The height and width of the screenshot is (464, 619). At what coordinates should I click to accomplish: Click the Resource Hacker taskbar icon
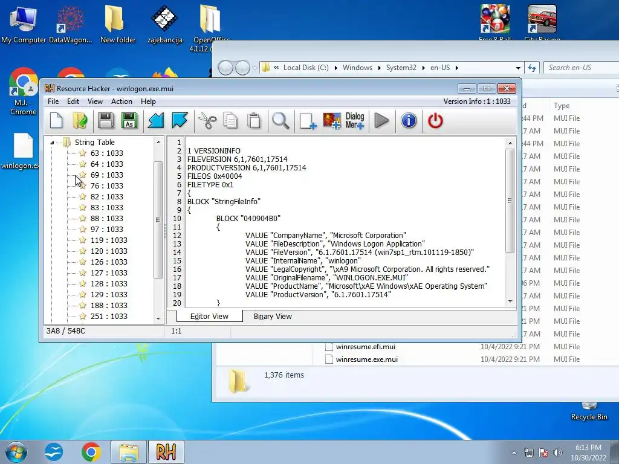click(166, 452)
